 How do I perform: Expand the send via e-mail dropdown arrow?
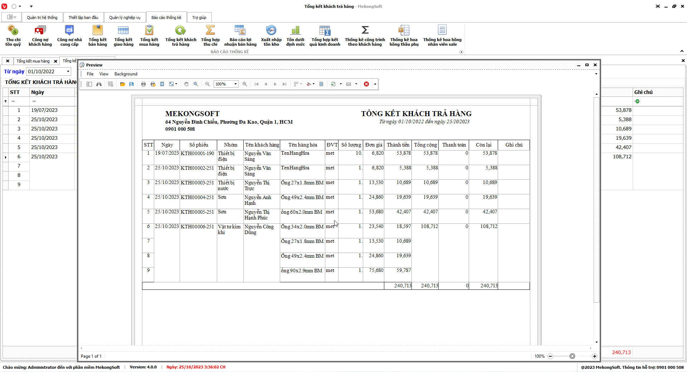click(356, 84)
